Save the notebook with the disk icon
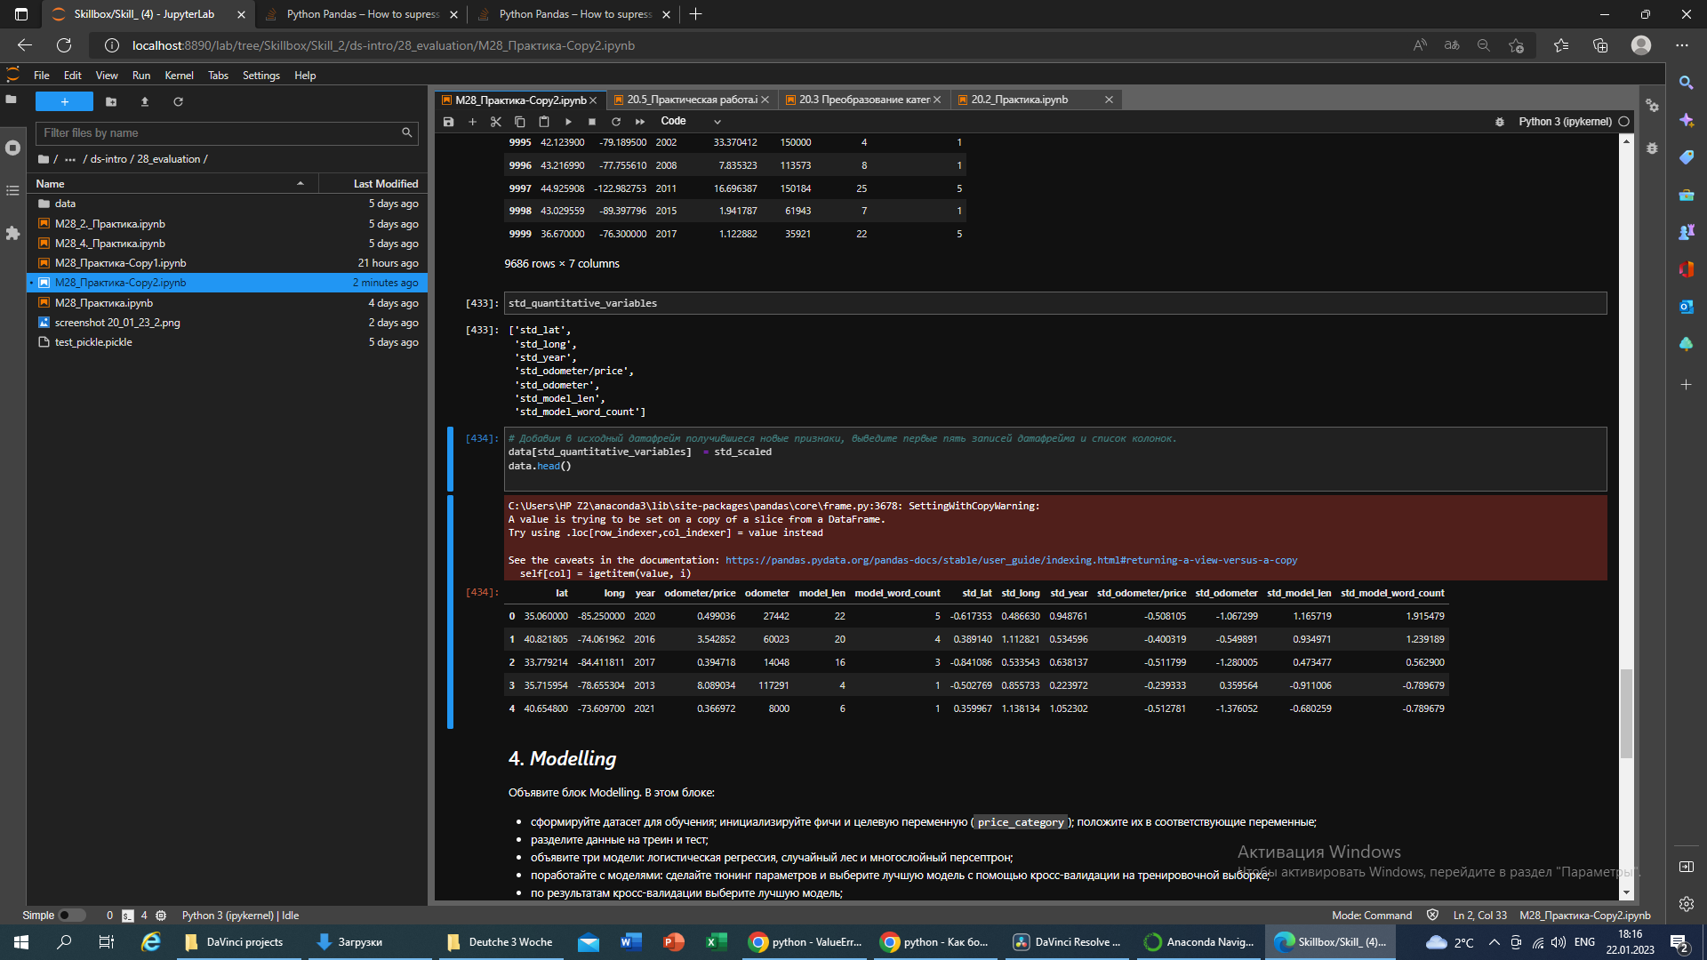The image size is (1707, 960). [449, 122]
